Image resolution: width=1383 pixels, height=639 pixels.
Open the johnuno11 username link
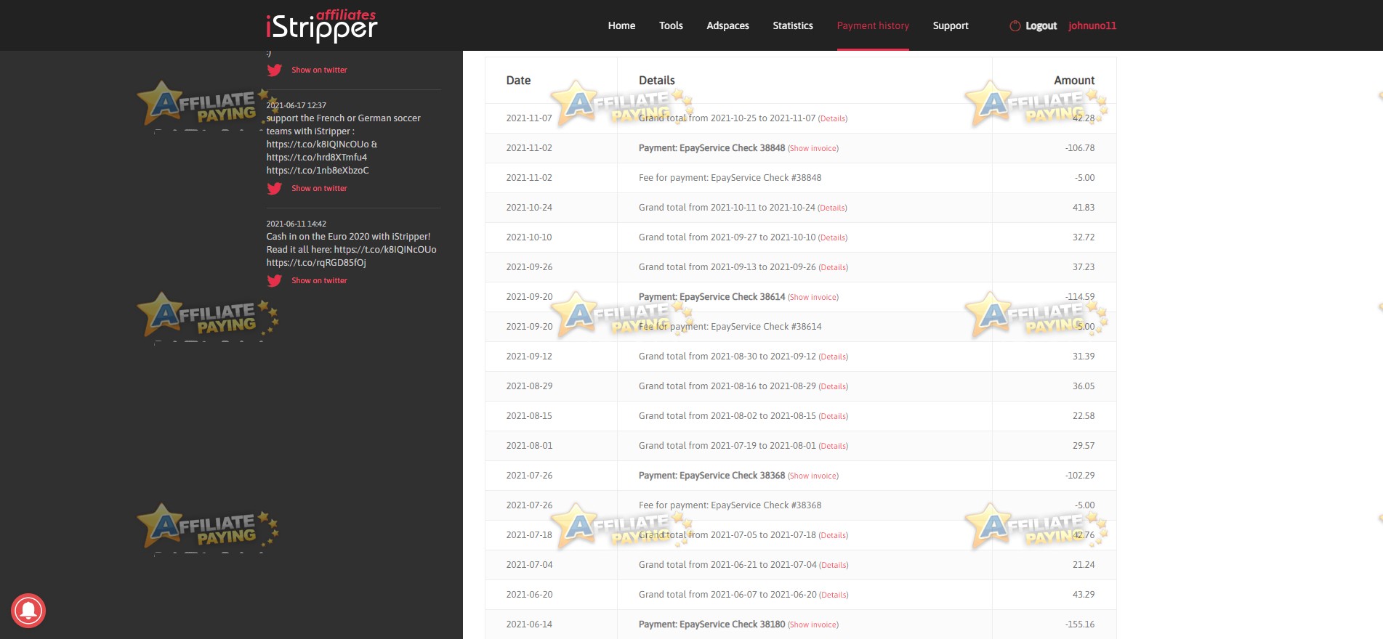1092,25
